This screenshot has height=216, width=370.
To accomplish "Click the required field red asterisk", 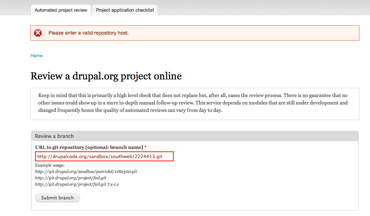I will [145, 148].
